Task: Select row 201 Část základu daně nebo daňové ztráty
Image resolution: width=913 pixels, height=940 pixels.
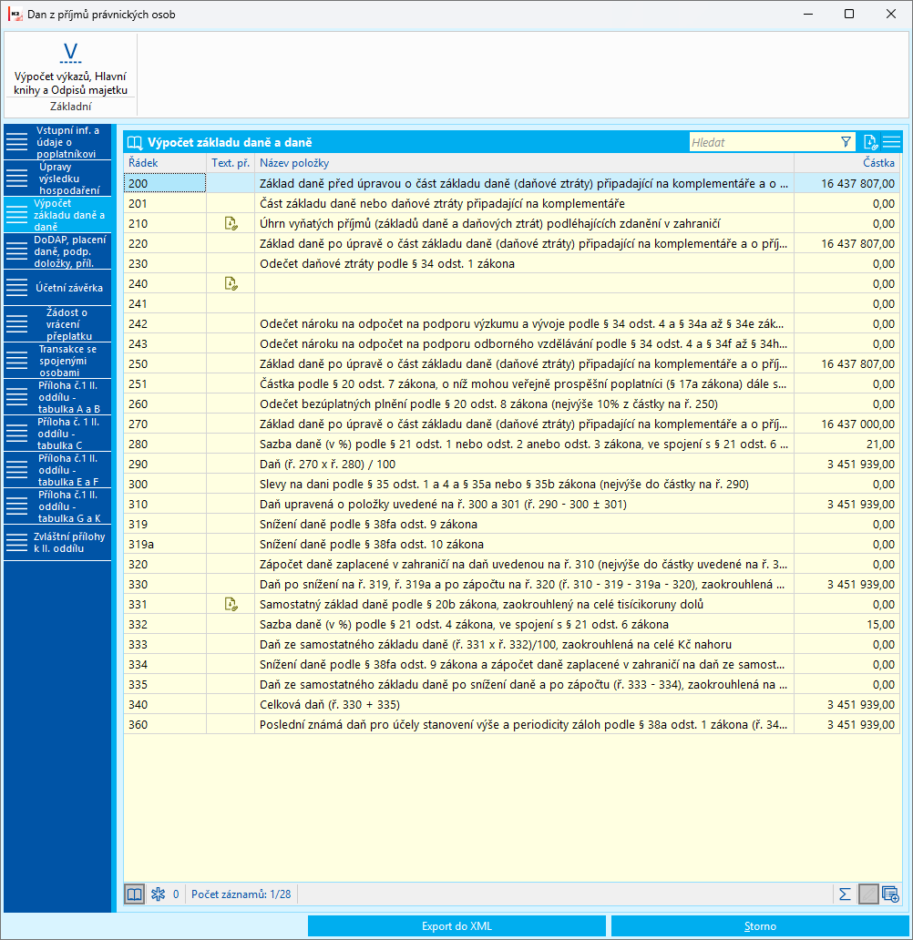Action: 512,204
